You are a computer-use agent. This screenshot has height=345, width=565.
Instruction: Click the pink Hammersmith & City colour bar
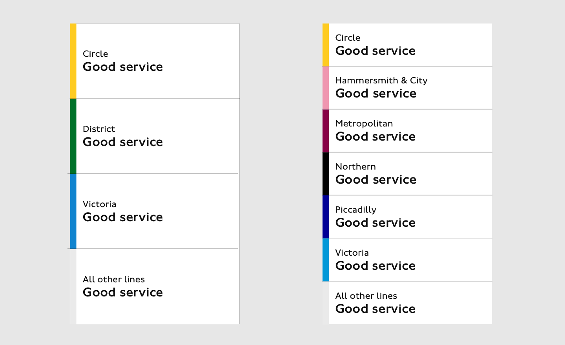tap(326, 88)
